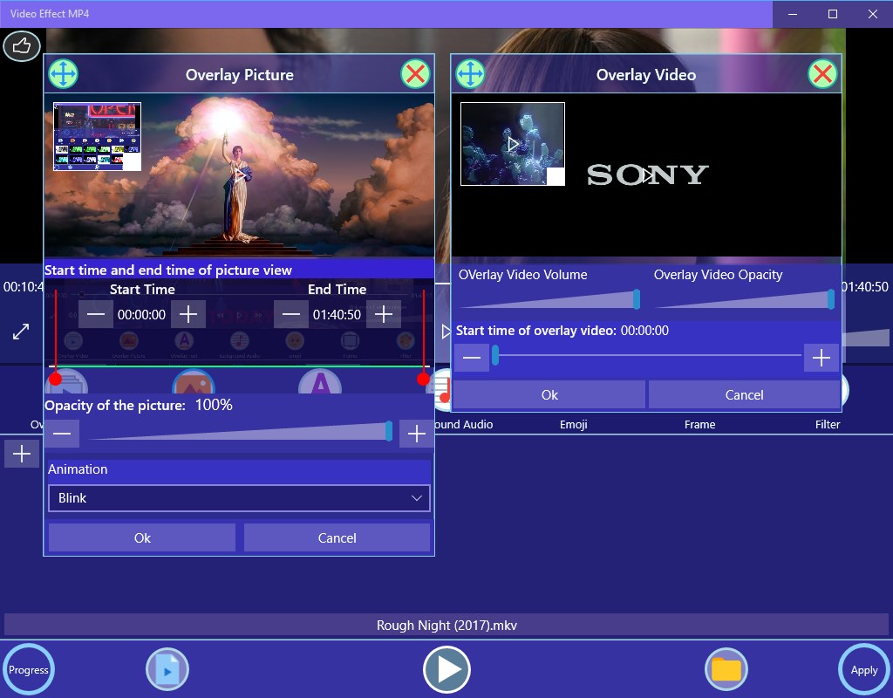Click the Overlay Picture icon behind the panel
This screenshot has width=893, height=698.
194,381
